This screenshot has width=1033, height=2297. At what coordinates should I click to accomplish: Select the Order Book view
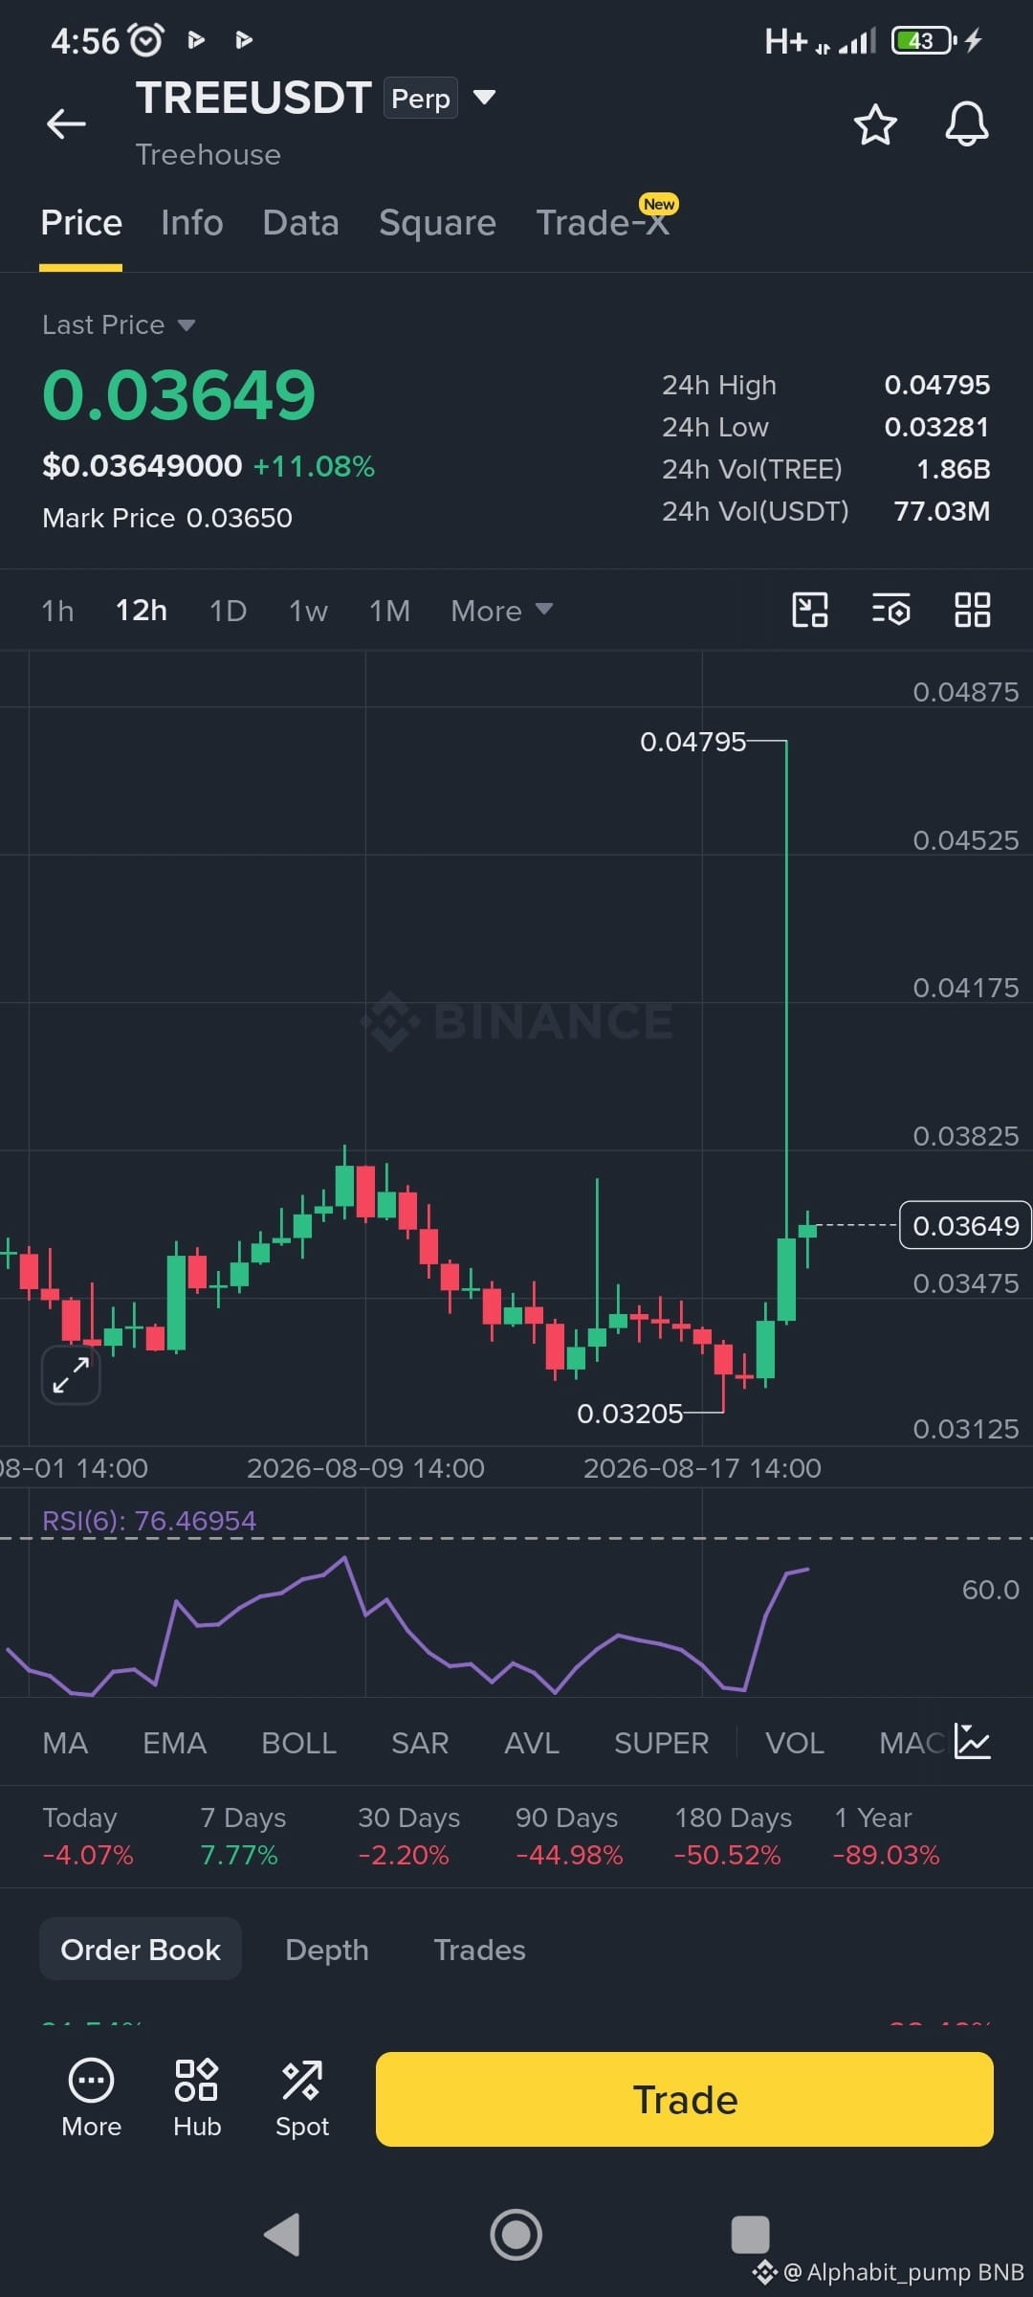point(141,1950)
